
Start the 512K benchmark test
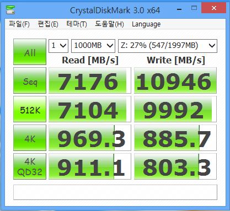(x=30, y=109)
